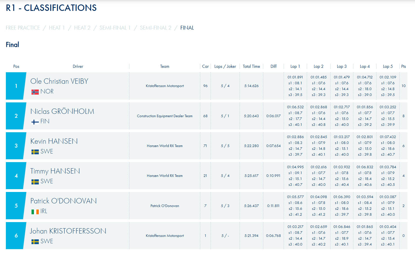Click the Ireland flag icon
Image resolution: width=415 pixels, height=255 pixels.
pos(35,212)
